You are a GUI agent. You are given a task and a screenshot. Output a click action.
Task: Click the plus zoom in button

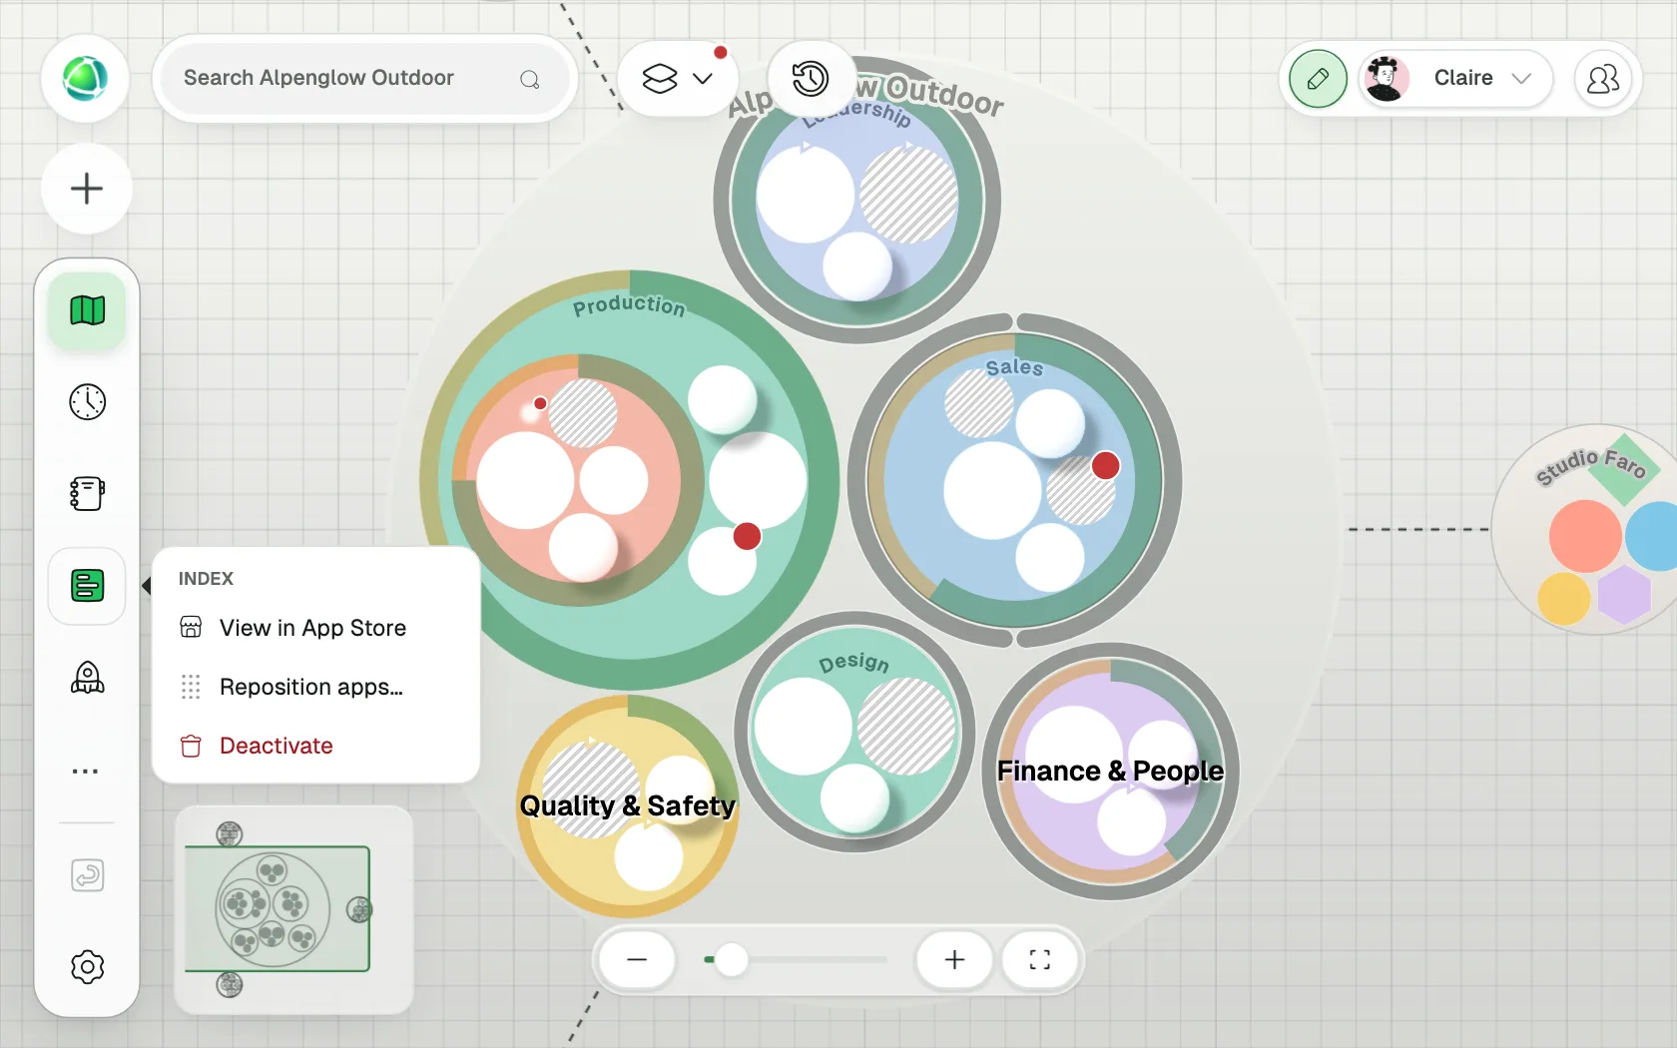click(x=954, y=959)
